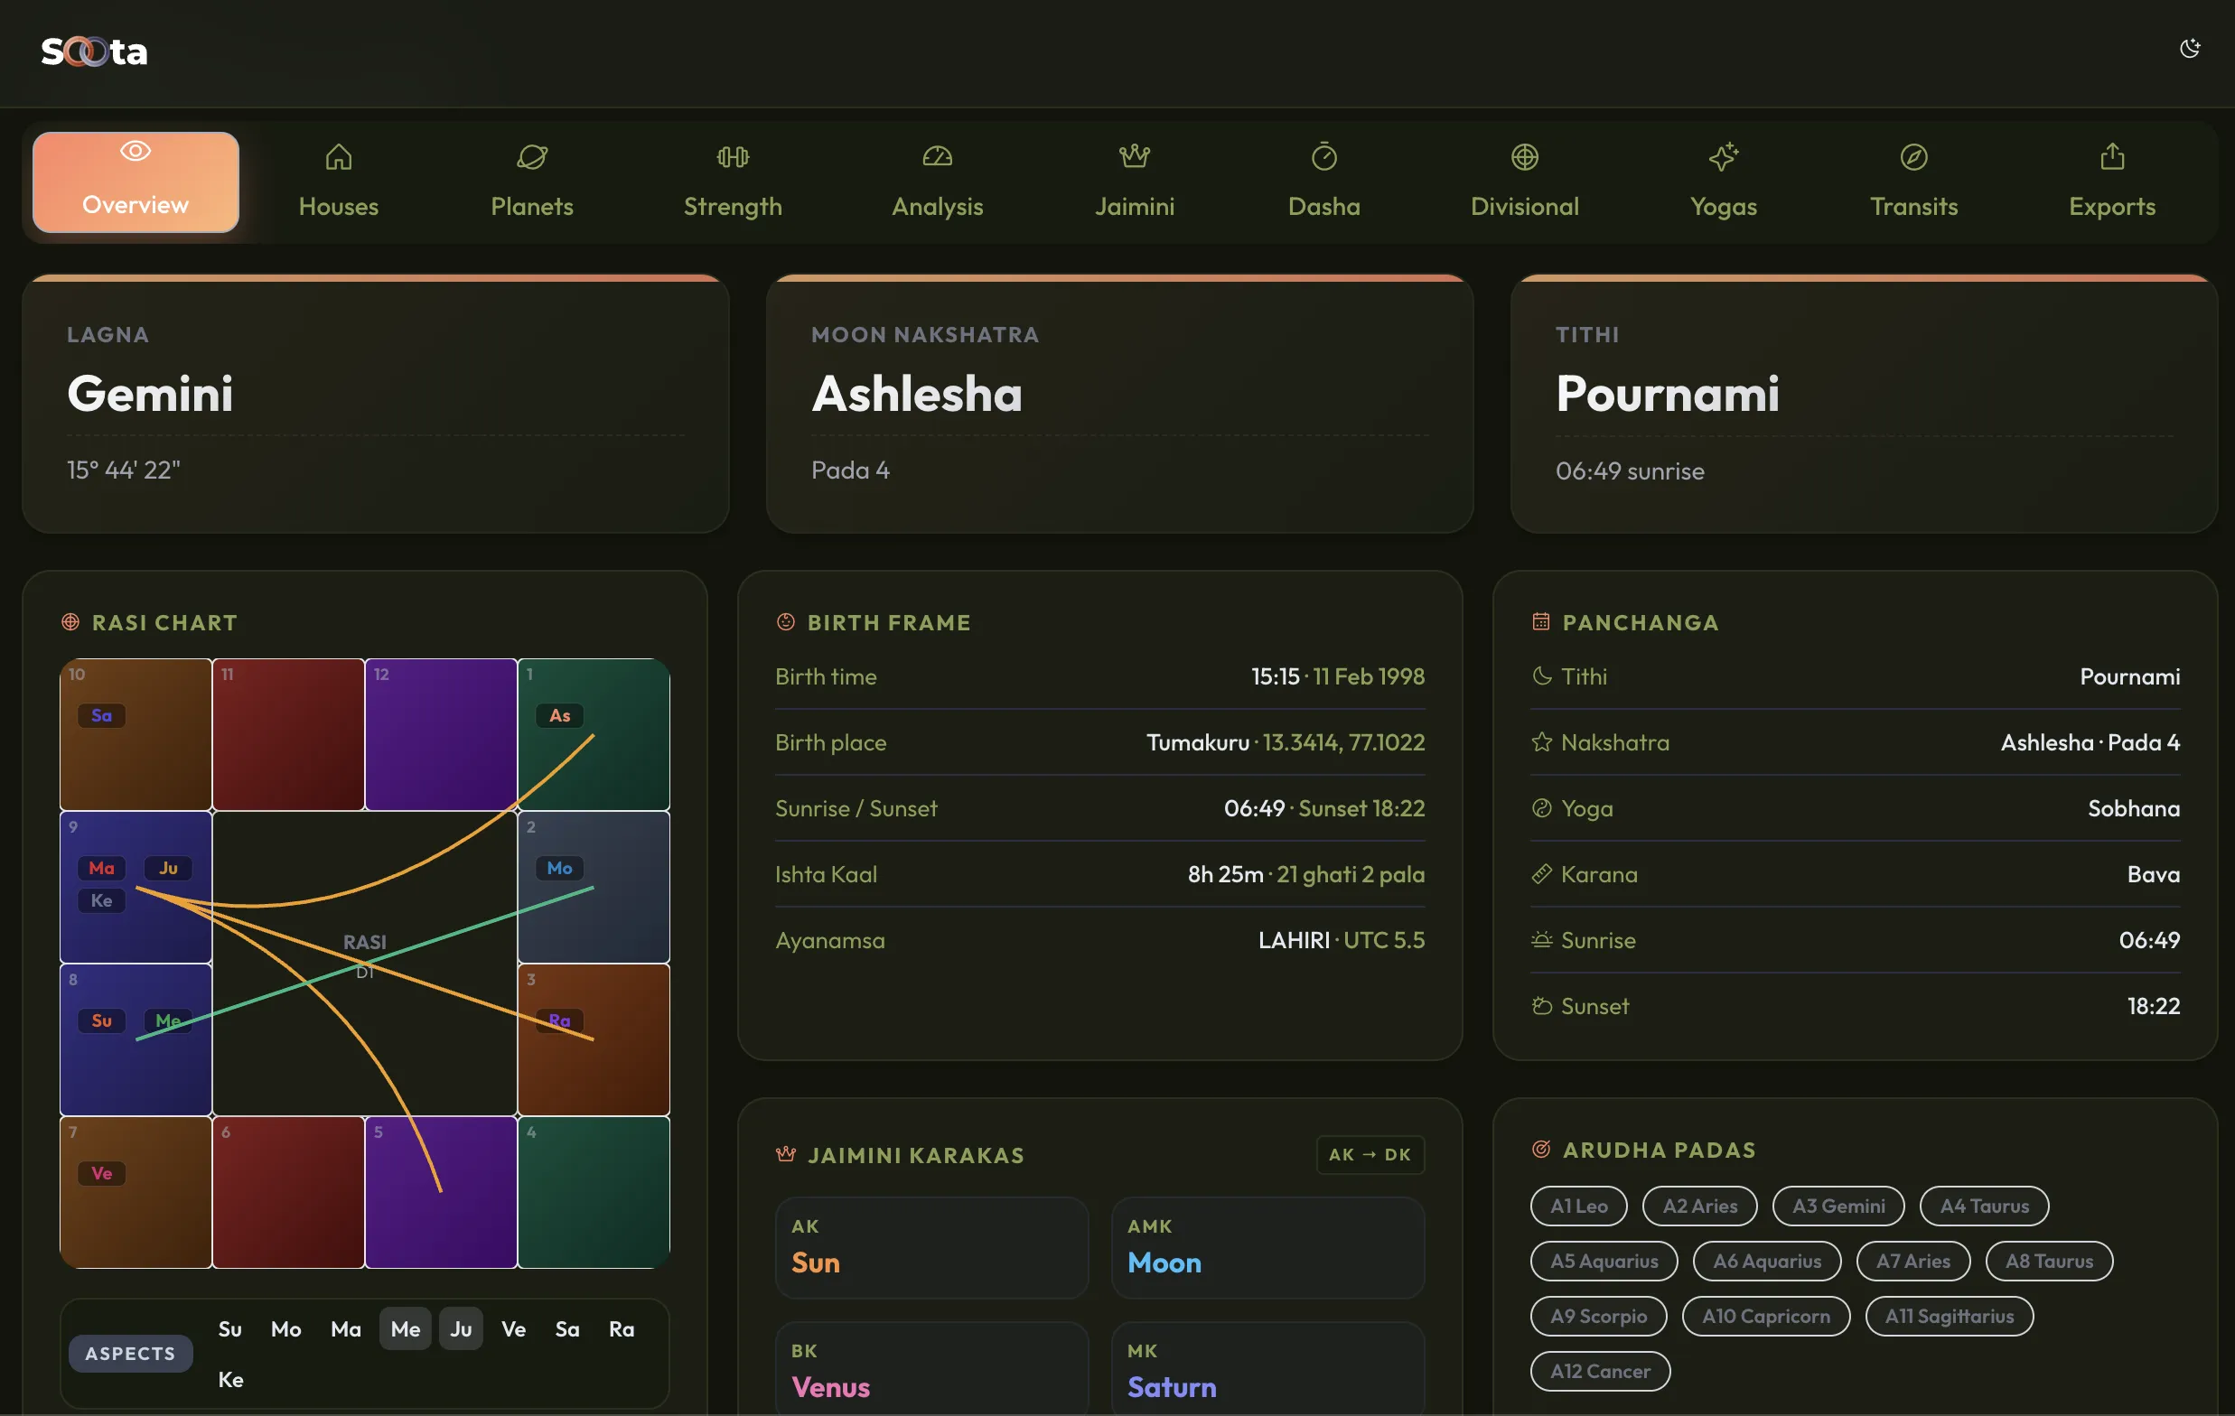The width and height of the screenshot is (2235, 1416).
Task: Open the Overview tab
Action: tap(136, 182)
